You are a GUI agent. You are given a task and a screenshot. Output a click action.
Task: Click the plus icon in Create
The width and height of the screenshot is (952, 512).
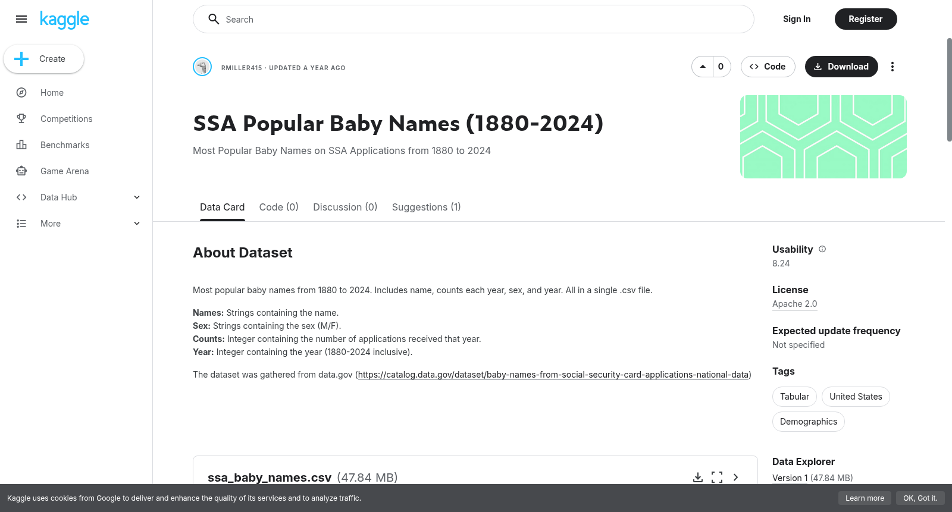[x=21, y=59]
